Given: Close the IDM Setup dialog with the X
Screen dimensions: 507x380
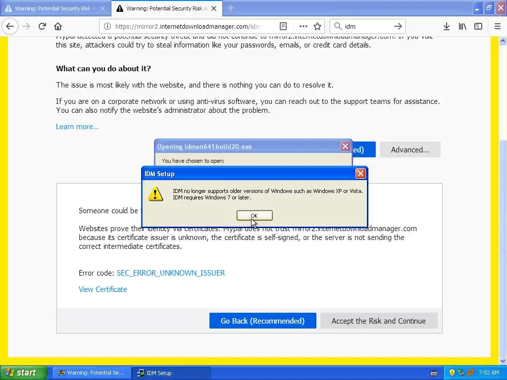Looking at the screenshot, I should coord(360,174).
